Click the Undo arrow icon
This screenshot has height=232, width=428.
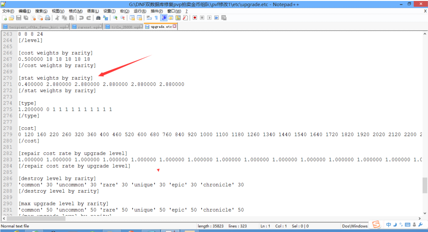point(81,18)
